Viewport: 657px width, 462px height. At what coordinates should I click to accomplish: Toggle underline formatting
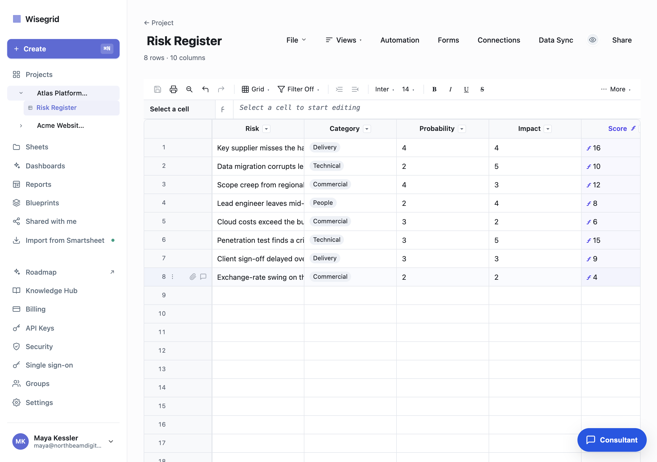466,89
